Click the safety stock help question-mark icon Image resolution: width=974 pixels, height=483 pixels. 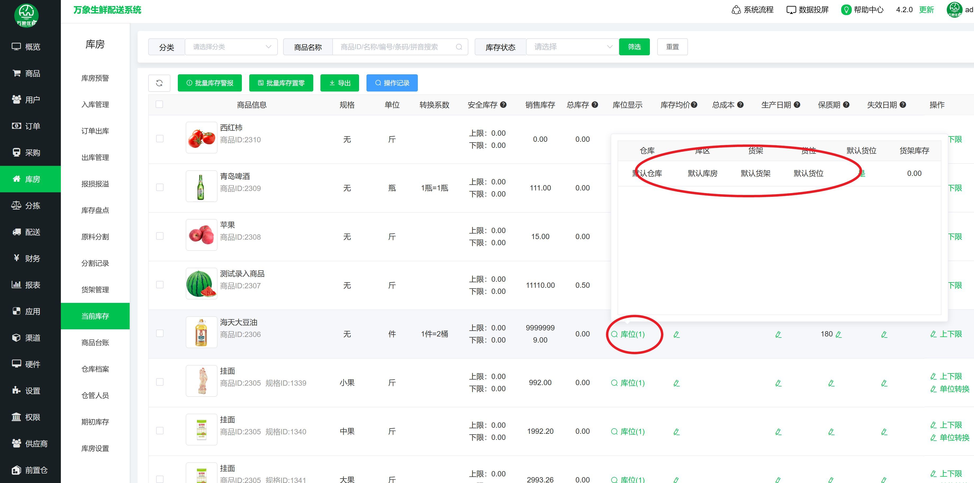[x=503, y=105]
